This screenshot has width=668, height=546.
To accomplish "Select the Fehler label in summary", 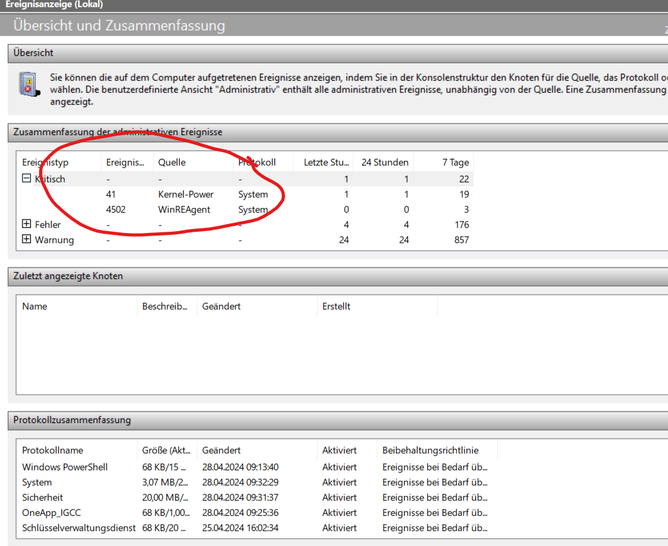I will click(x=47, y=225).
